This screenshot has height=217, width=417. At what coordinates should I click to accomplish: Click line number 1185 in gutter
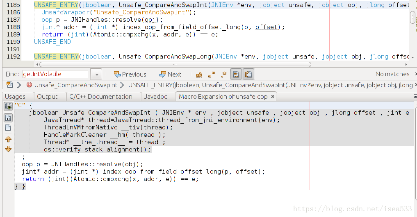13,5
